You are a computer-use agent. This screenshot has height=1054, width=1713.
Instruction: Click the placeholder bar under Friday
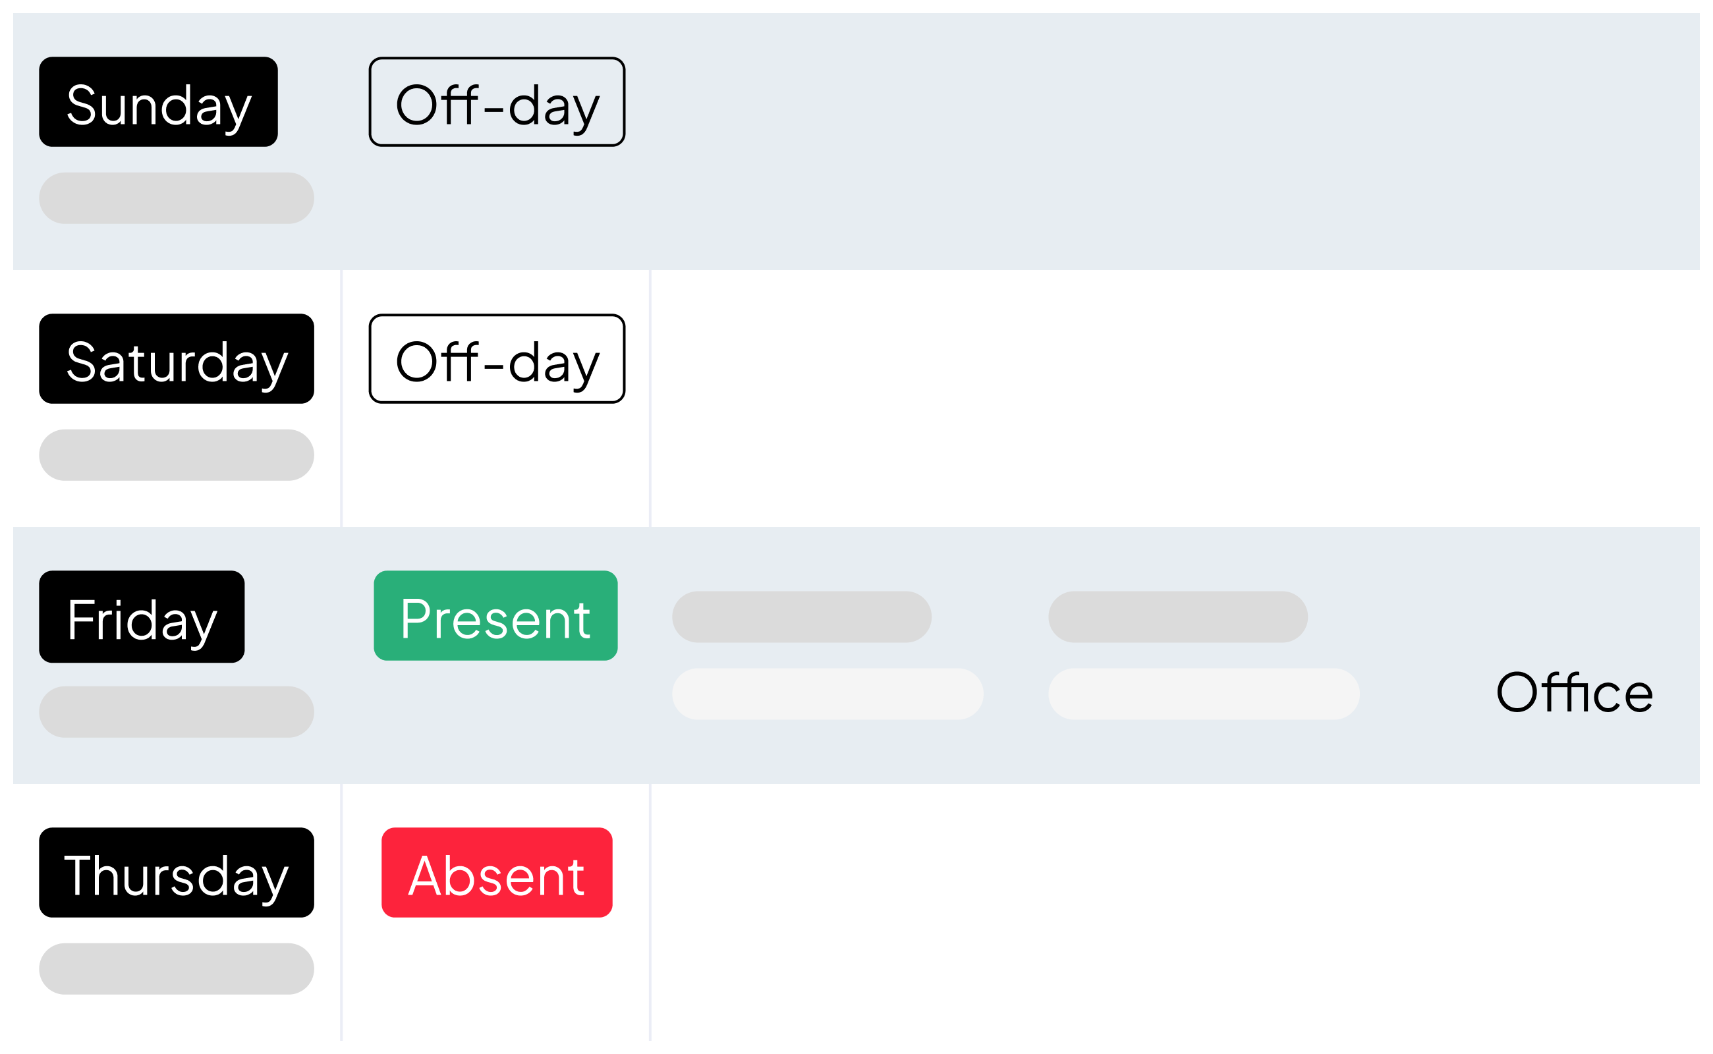coord(177,710)
